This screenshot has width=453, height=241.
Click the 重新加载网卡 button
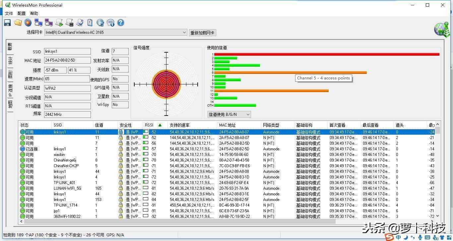pos(202,32)
